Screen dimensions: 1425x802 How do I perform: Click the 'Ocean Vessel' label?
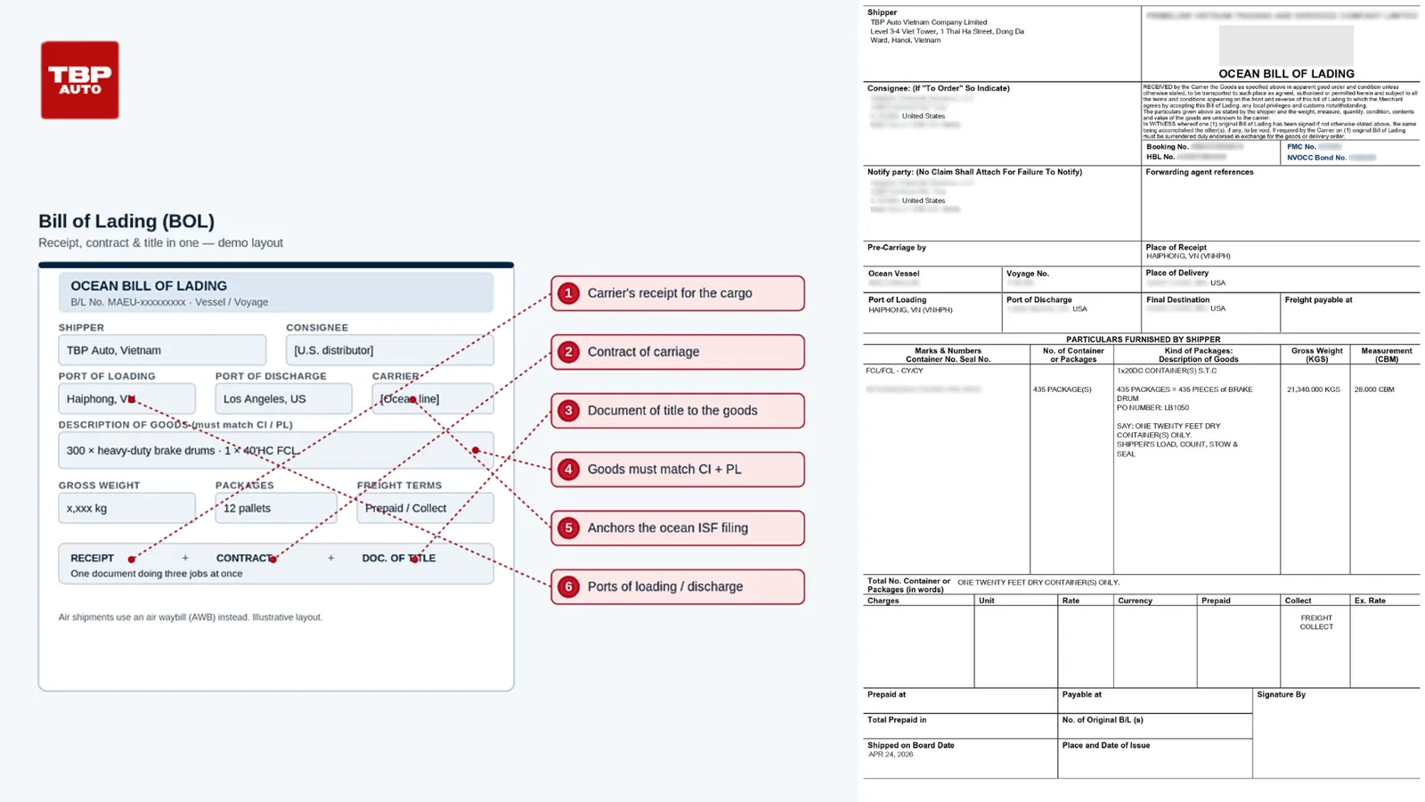[893, 274]
